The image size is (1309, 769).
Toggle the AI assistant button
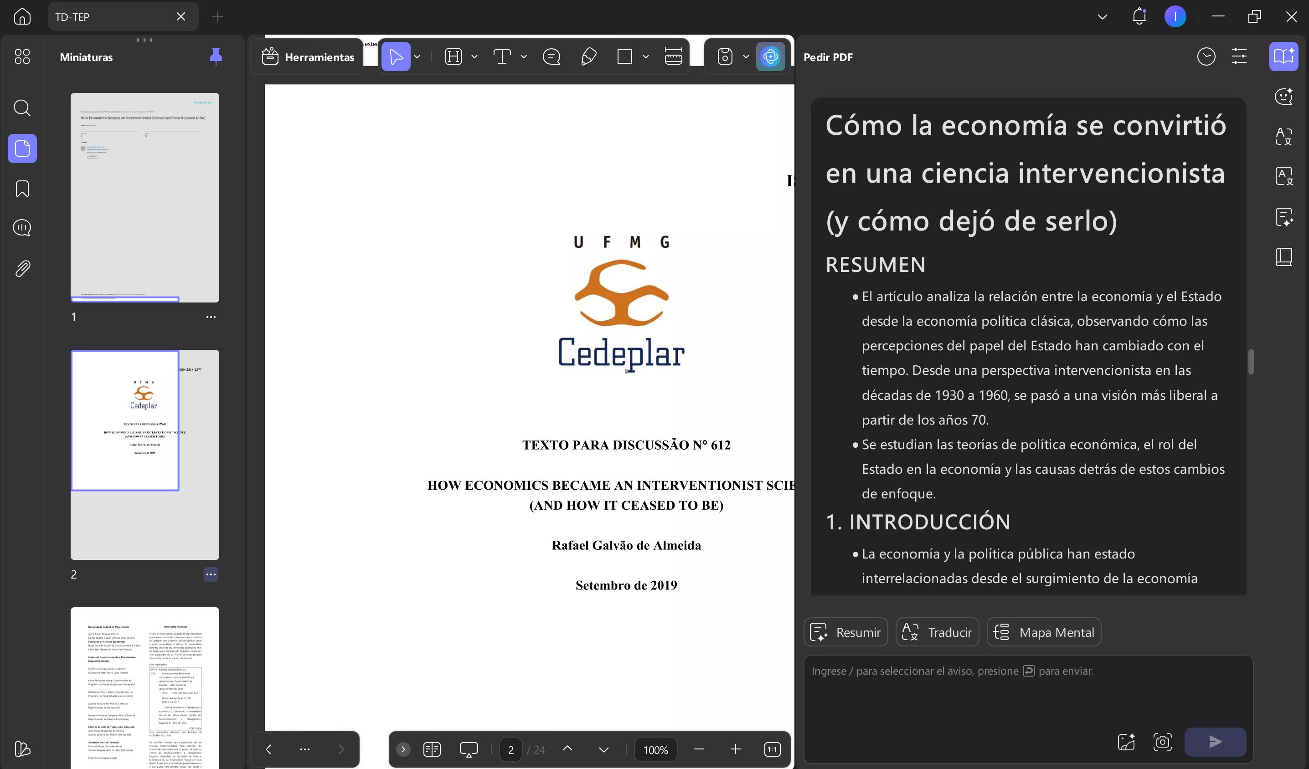[770, 56]
